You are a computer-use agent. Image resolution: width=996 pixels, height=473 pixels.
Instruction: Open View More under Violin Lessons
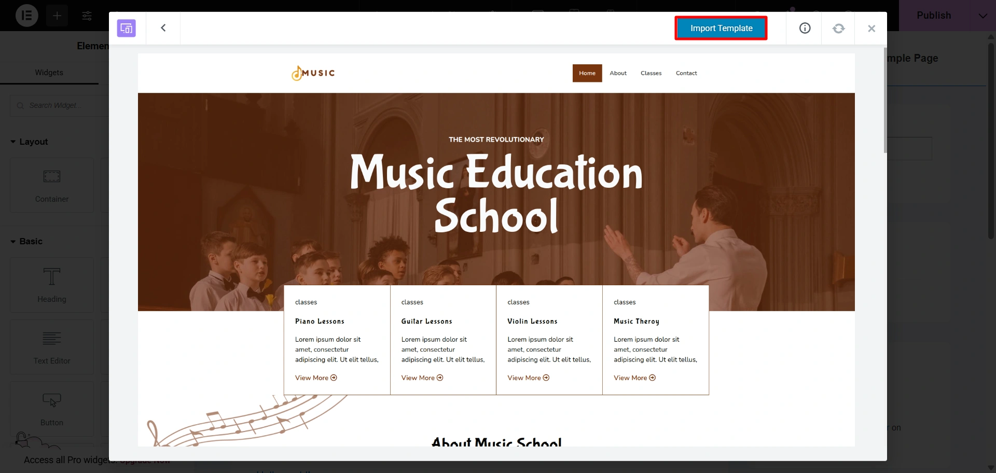pos(528,378)
